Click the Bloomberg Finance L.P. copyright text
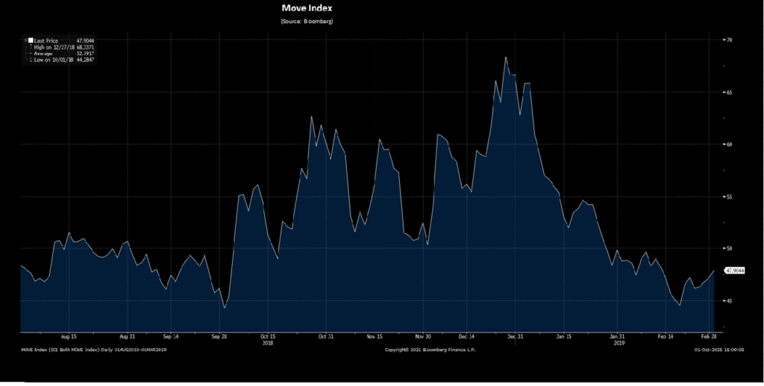The height and width of the screenshot is (386, 764). coord(430,349)
